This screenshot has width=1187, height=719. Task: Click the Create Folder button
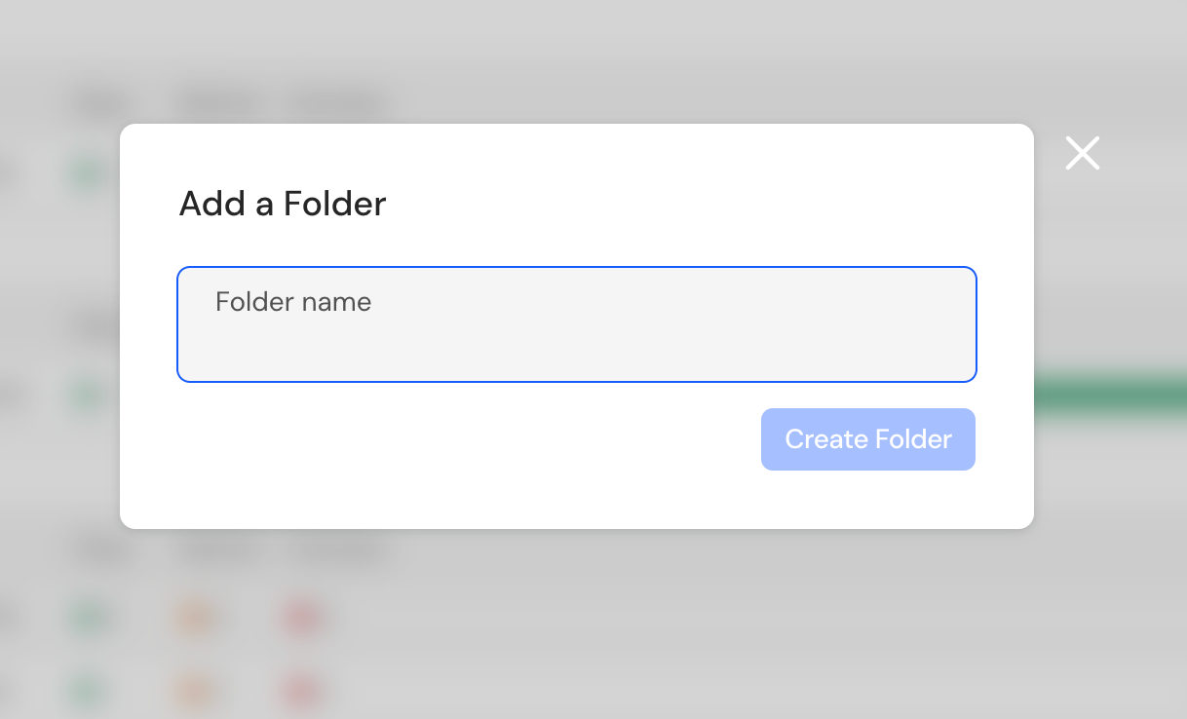868,439
